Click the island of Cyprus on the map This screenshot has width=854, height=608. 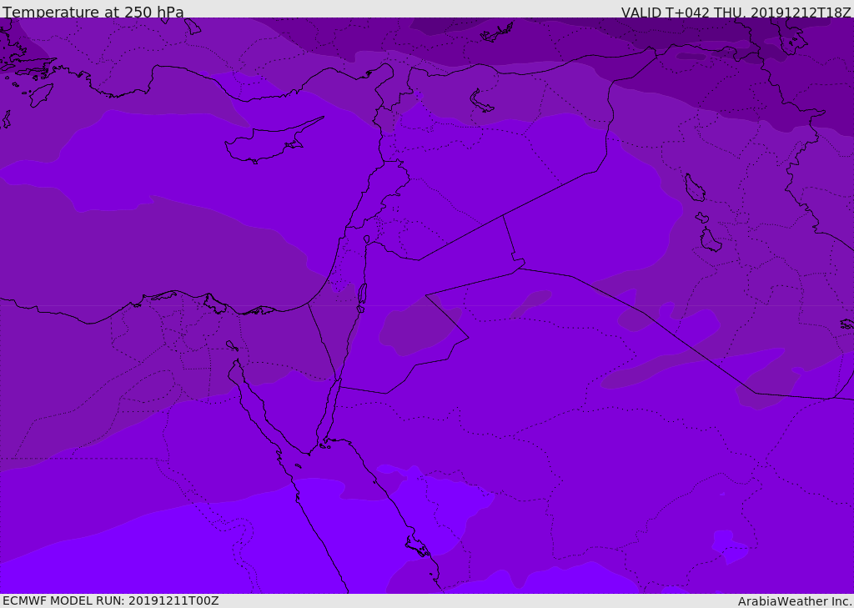click(x=273, y=141)
